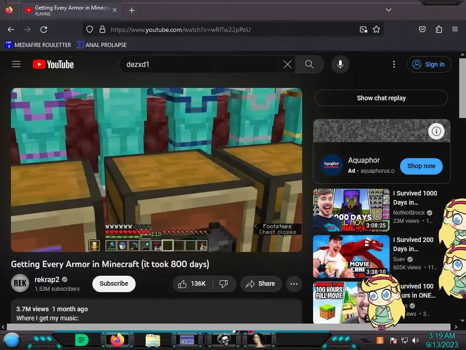Subscribe to rekrap2
This screenshot has height=350, width=466.
click(x=114, y=283)
